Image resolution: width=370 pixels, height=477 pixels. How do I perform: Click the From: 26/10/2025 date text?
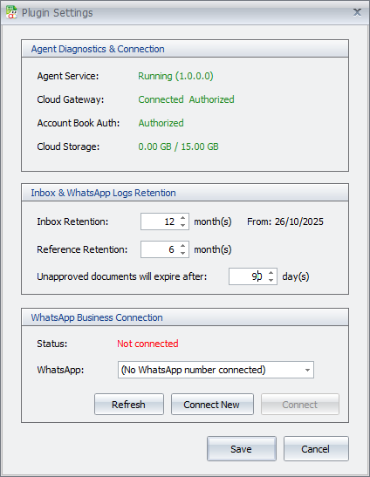click(285, 221)
